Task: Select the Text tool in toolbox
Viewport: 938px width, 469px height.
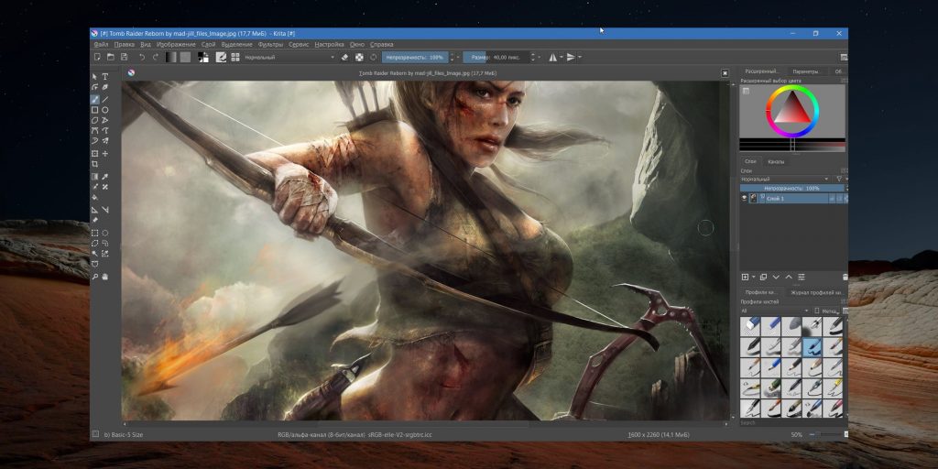Action: click(x=105, y=77)
